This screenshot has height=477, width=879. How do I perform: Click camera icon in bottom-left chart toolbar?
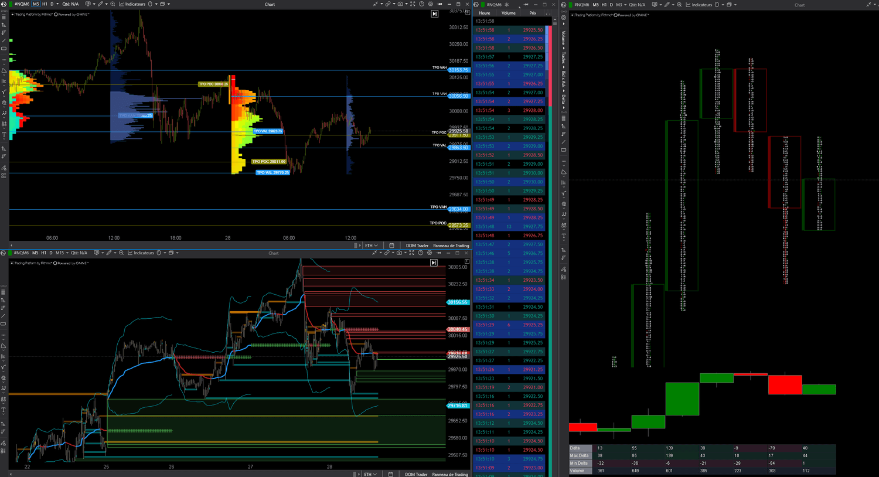click(399, 253)
